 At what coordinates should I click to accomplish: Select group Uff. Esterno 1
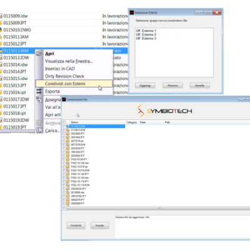pyautogui.click(x=146, y=31)
